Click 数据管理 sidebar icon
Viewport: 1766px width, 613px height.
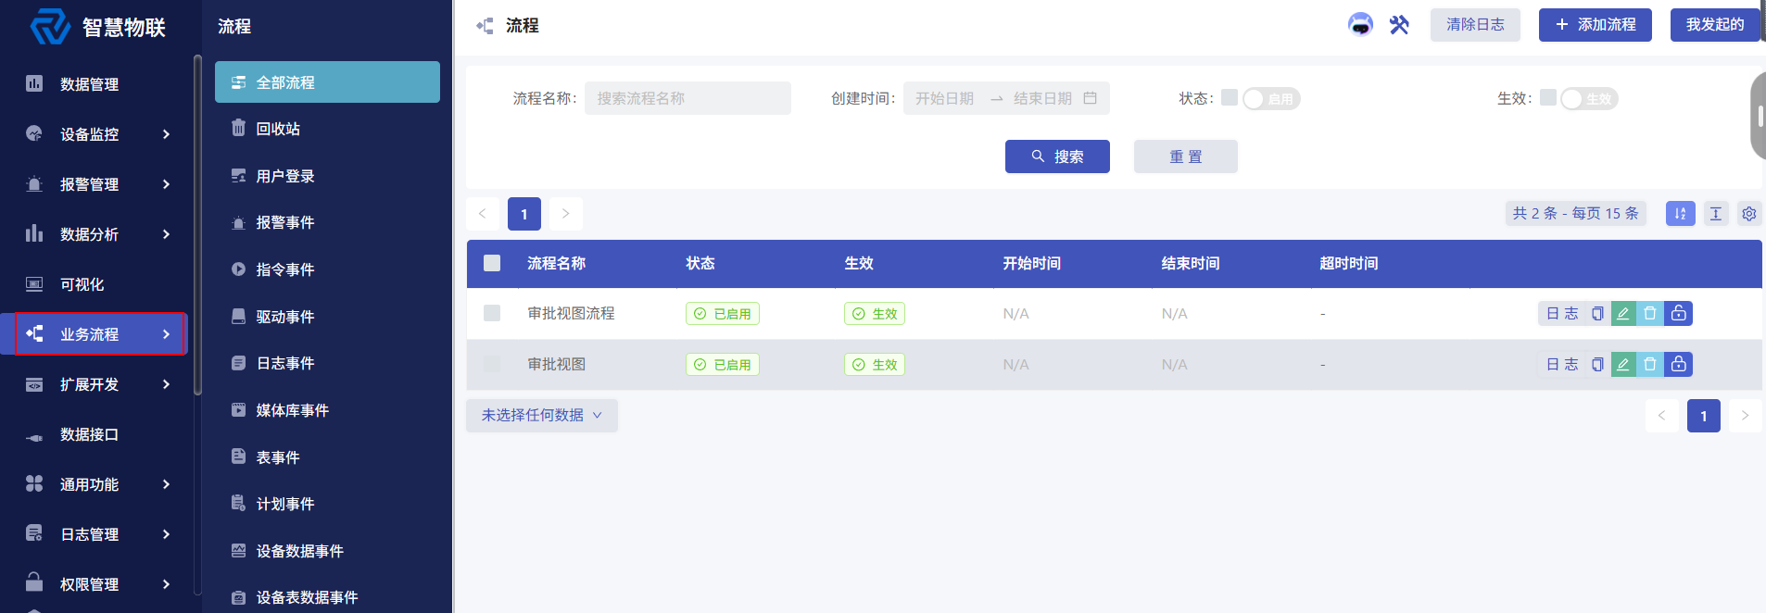(x=34, y=83)
